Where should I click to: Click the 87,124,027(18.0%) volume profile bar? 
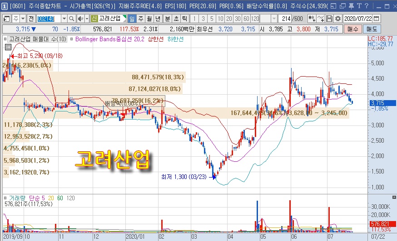pyautogui.click(x=92, y=89)
